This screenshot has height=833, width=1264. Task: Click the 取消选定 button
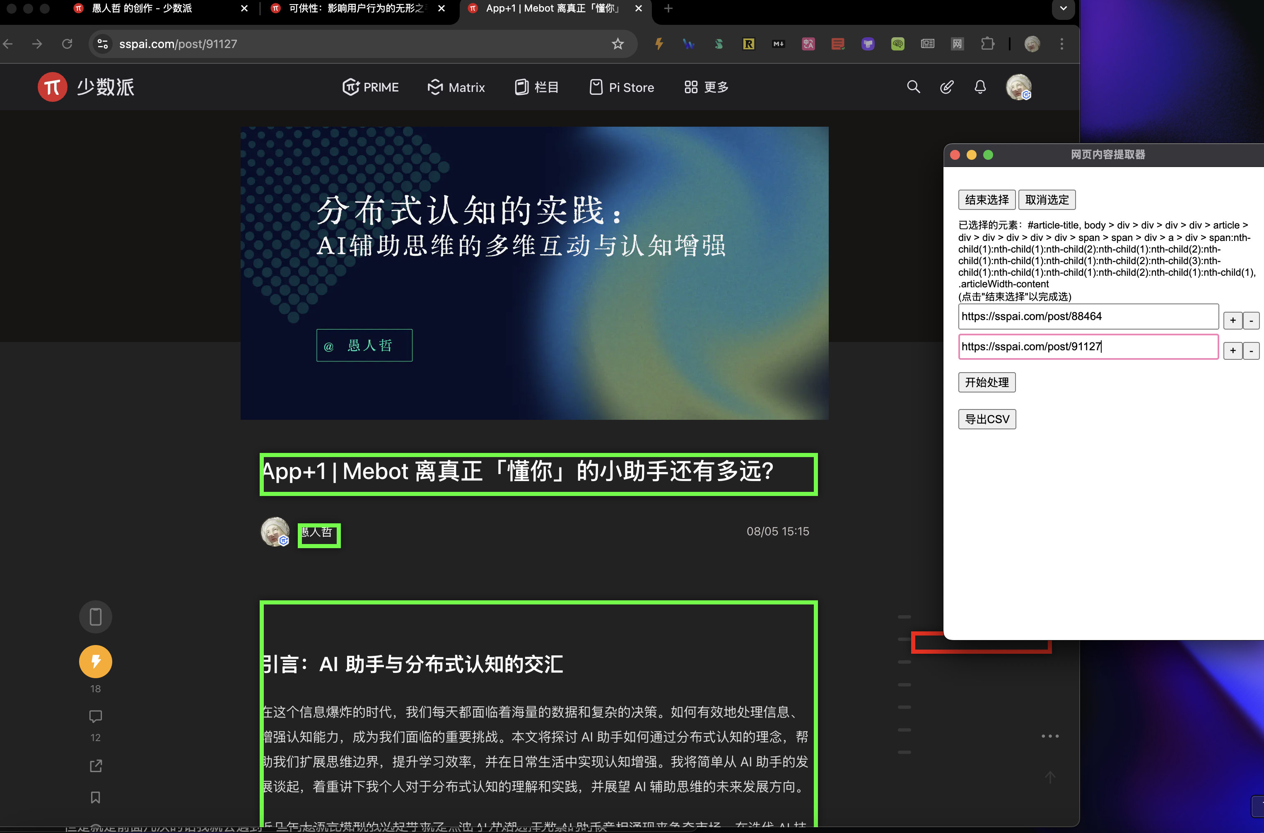1047,200
